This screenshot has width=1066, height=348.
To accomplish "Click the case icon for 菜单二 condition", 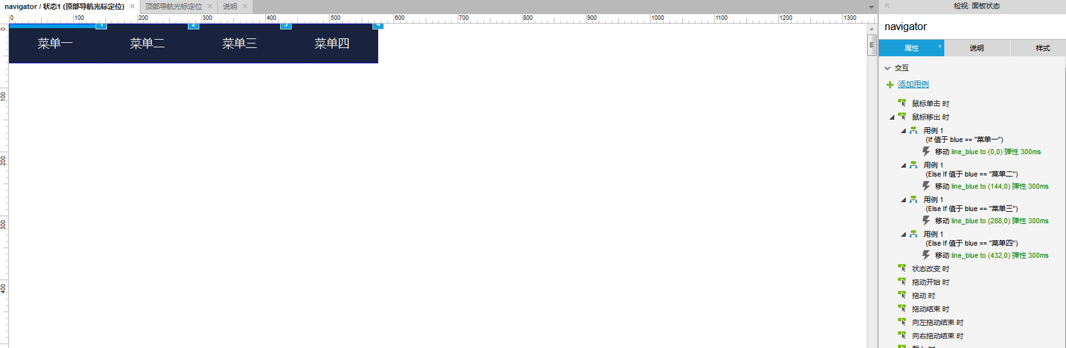I will tap(913, 165).
